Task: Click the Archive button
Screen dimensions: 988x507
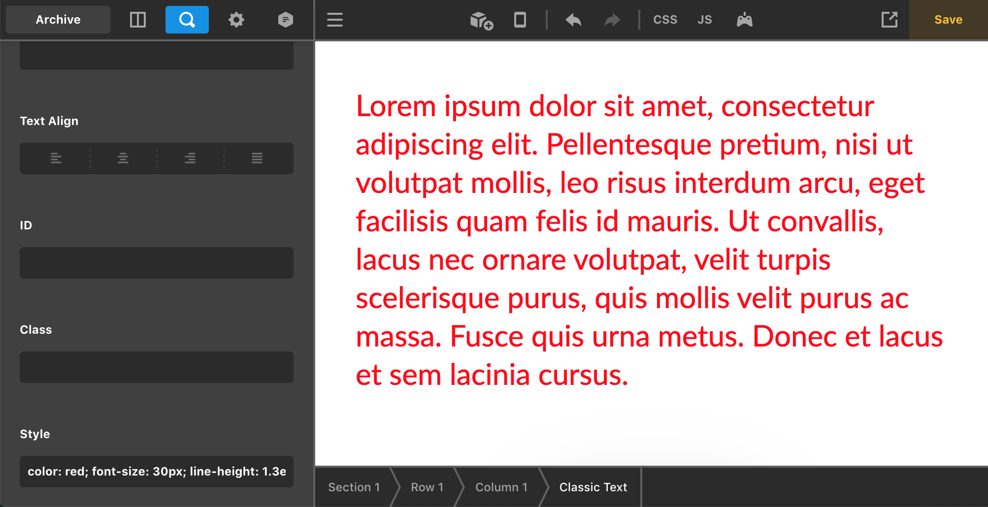Action: (58, 20)
